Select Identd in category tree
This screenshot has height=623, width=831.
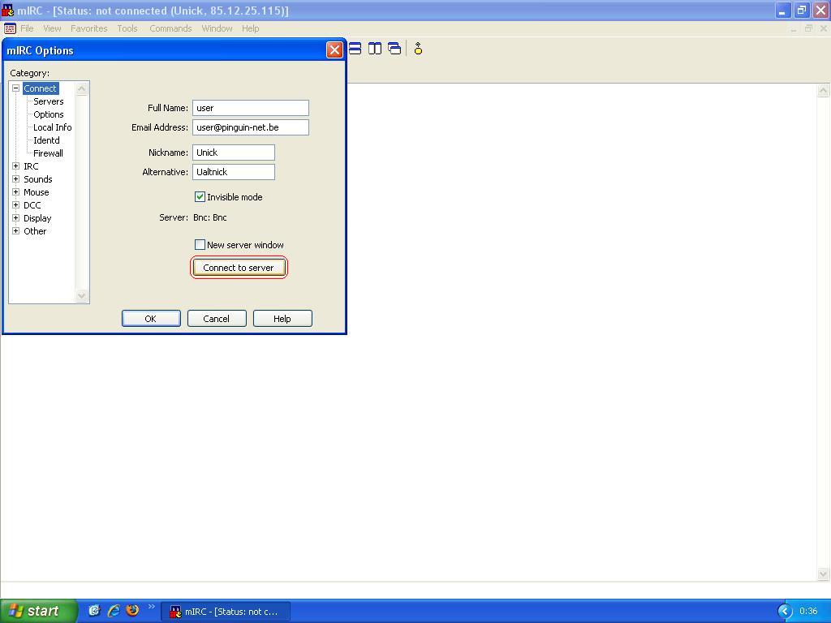[46, 140]
